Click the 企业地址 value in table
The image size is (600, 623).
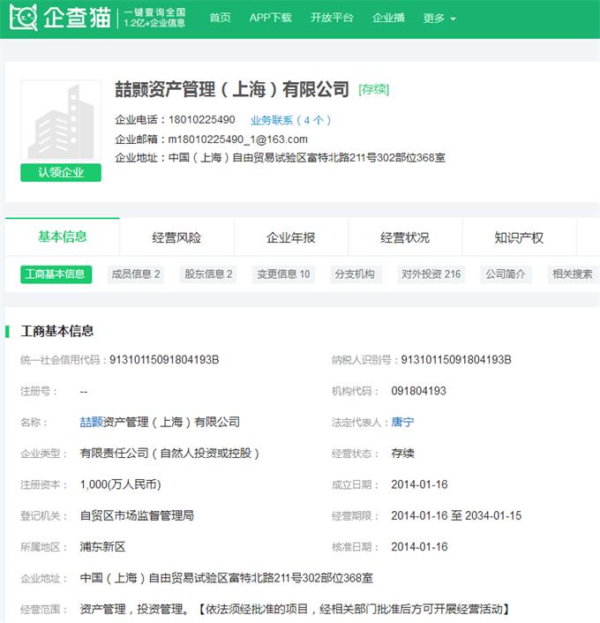227,578
